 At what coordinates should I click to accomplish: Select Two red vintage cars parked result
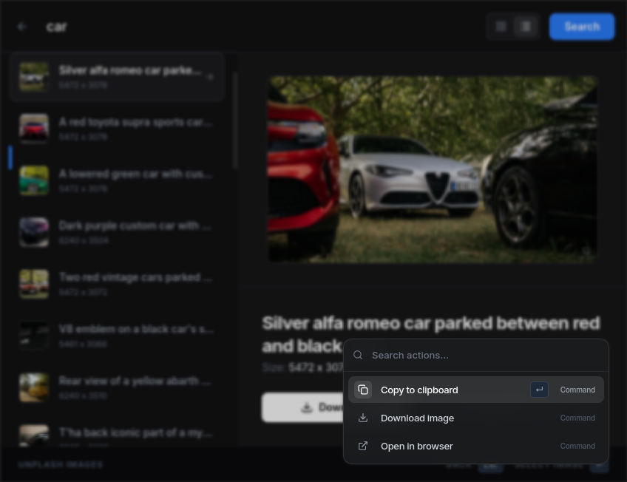pyautogui.click(x=116, y=284)
